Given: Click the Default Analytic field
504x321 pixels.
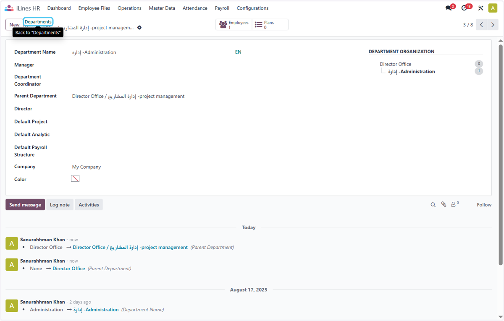Looking at the screenshot, I should (157, 135).
